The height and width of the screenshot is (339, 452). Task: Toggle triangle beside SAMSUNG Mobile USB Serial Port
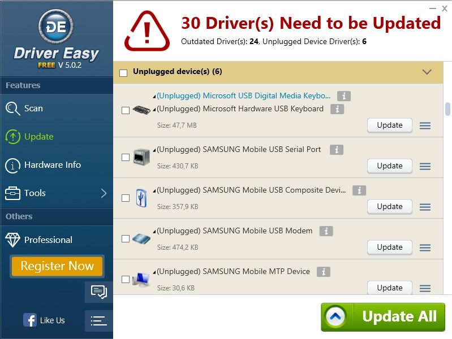[154, 150]
